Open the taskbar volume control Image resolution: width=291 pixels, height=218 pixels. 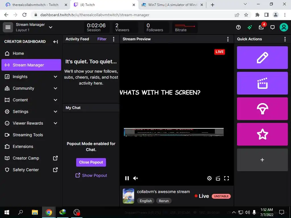[248, 212]
